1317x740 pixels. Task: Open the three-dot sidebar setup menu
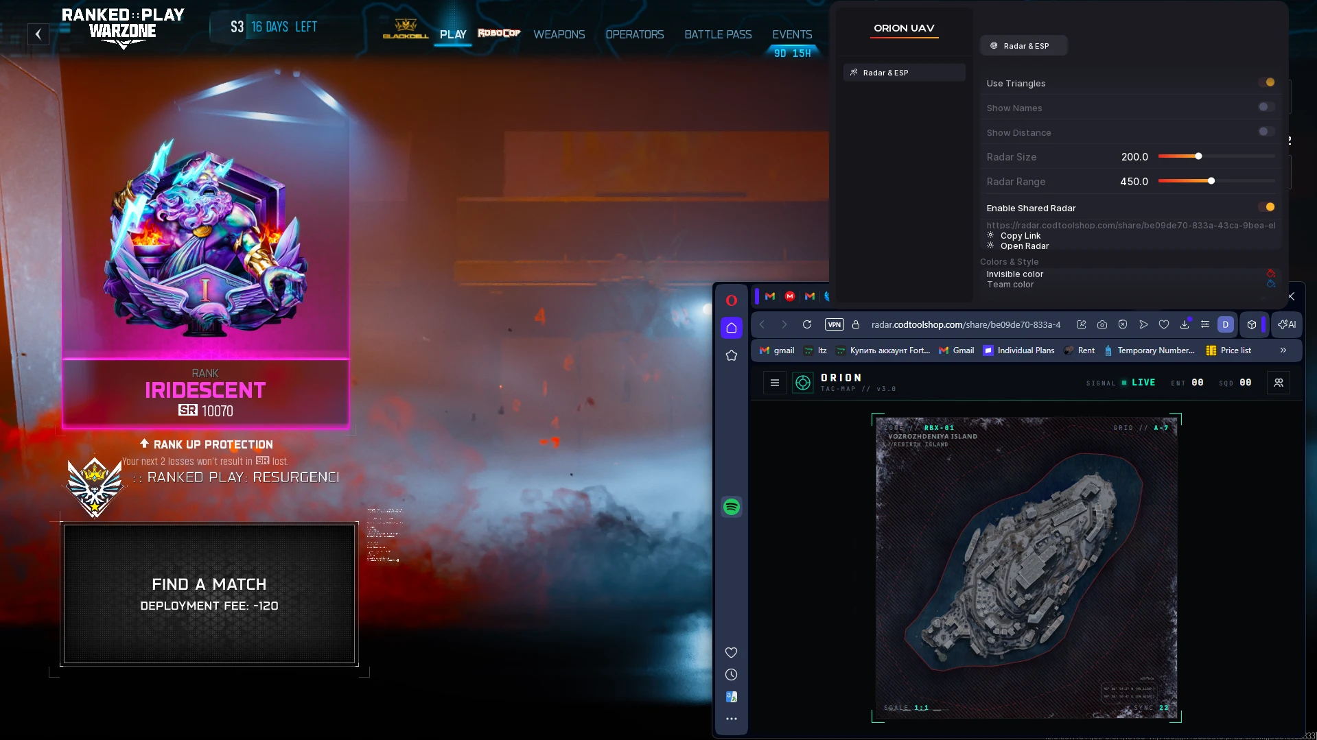click(x=732, y=719)
